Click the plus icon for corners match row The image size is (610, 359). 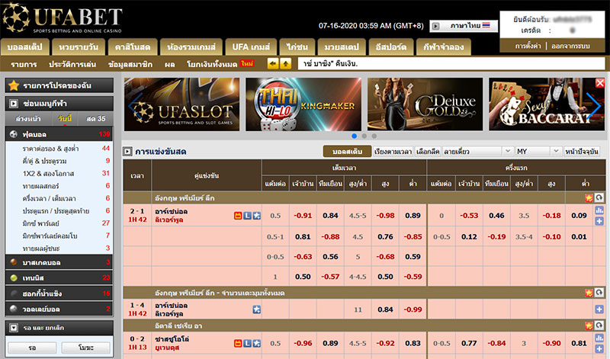599,309
